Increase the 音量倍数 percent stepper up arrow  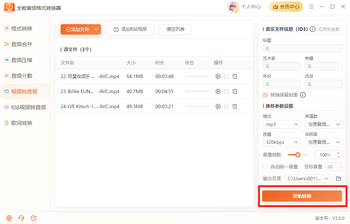point(338,153)
